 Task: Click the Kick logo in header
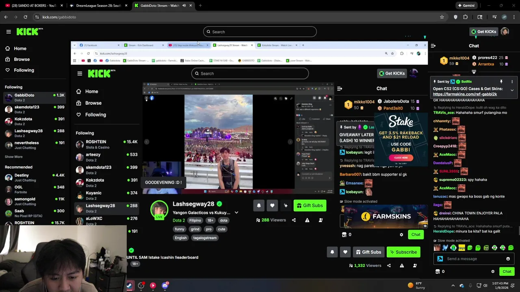click(x=30, y=32)
